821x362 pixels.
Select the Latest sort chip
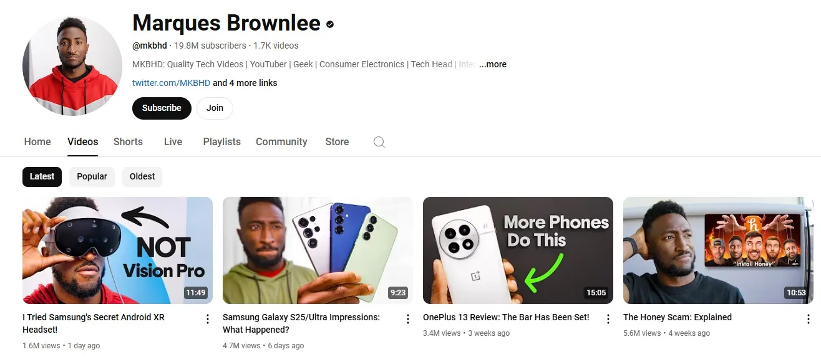[42, 176]
